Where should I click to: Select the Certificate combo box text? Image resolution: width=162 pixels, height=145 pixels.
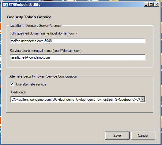coord(75,100)
